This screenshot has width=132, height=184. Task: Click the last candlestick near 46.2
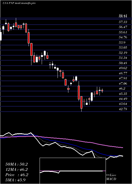[102, 91]
